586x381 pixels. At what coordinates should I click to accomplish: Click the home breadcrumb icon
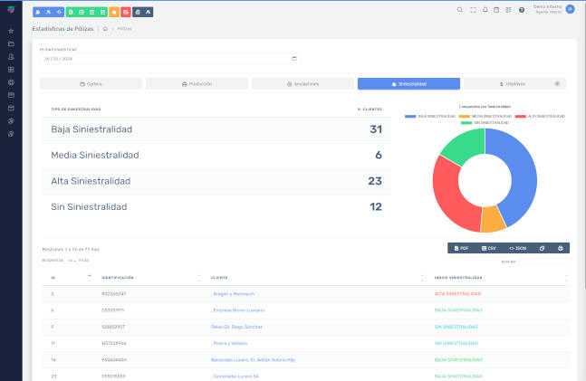(106, 29)
